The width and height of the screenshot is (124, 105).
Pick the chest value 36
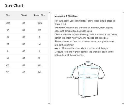(x=24, y=37)
